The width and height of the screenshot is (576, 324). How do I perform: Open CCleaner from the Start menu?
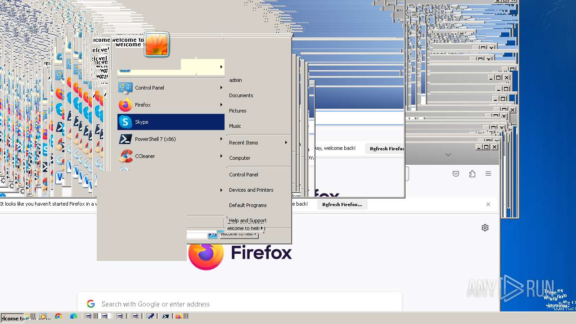171,156
